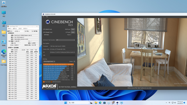Click Core Temp socket value LGA 1700
This screenshot has width=187, height=105.
(26, 37)
